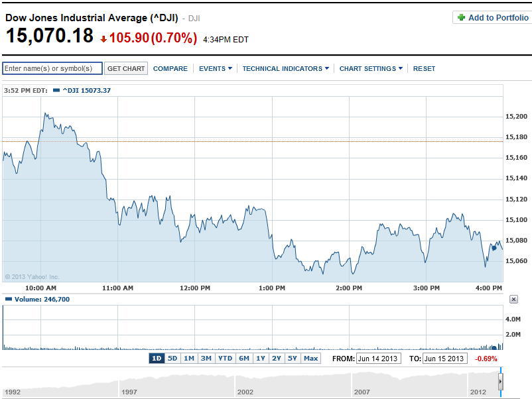
Task: Click the 1997 label on overview timeline
Action: [x=129, y=392]
